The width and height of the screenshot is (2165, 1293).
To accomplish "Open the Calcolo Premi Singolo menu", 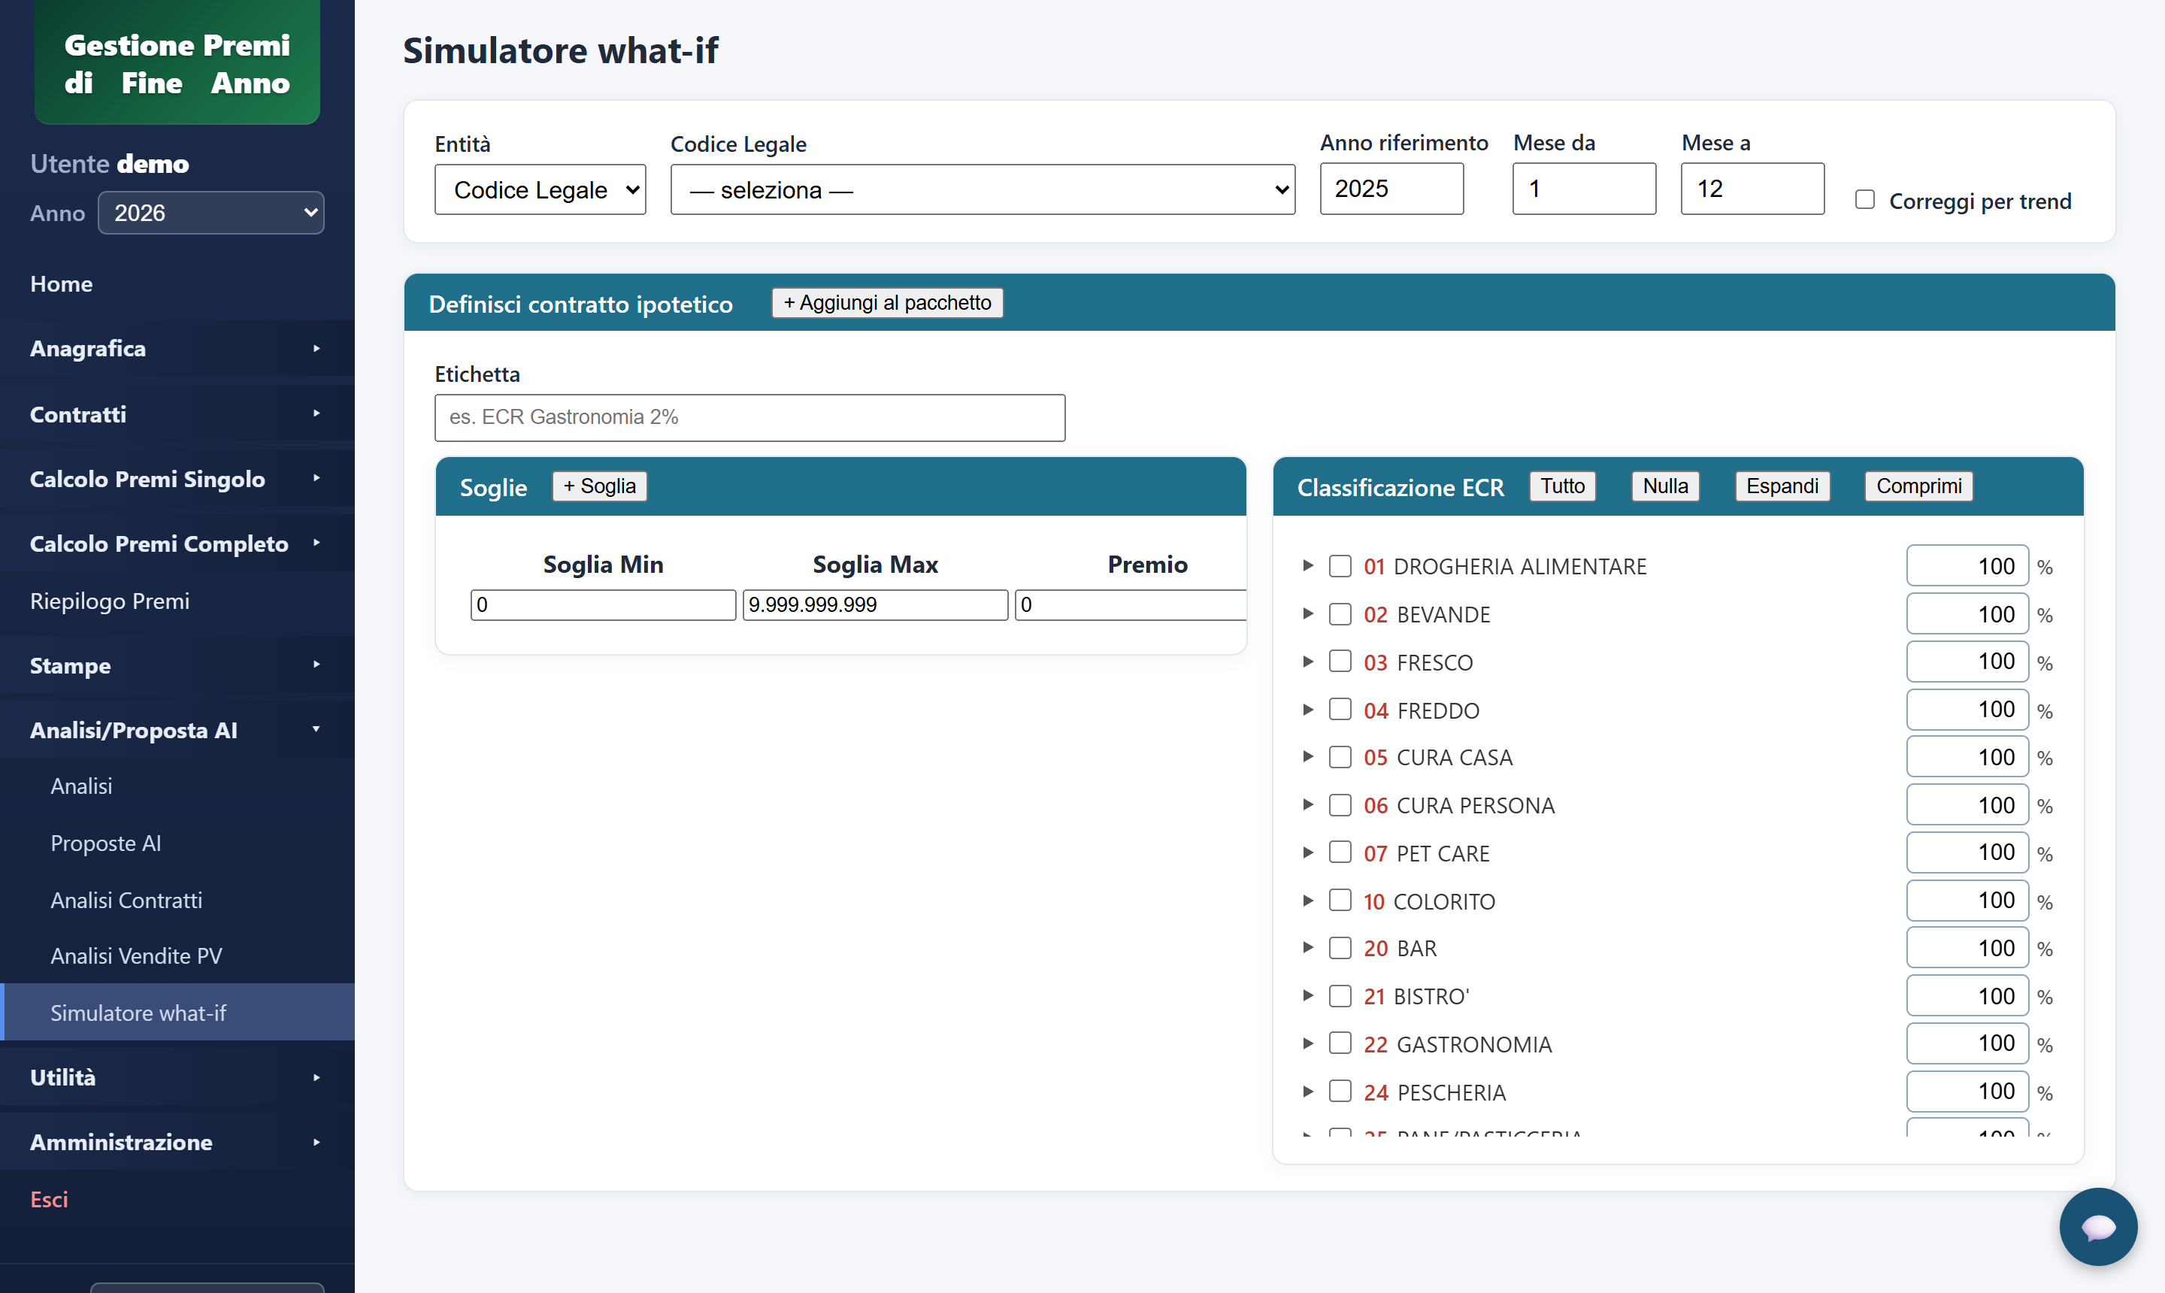I will coord(177,478).
